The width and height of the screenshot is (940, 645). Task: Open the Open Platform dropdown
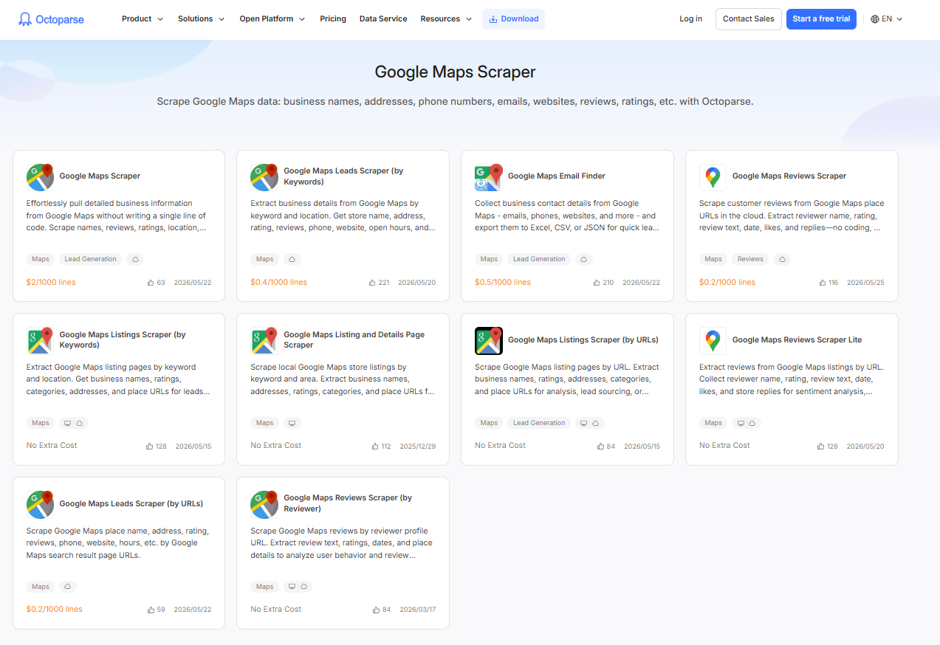point(272,19)
